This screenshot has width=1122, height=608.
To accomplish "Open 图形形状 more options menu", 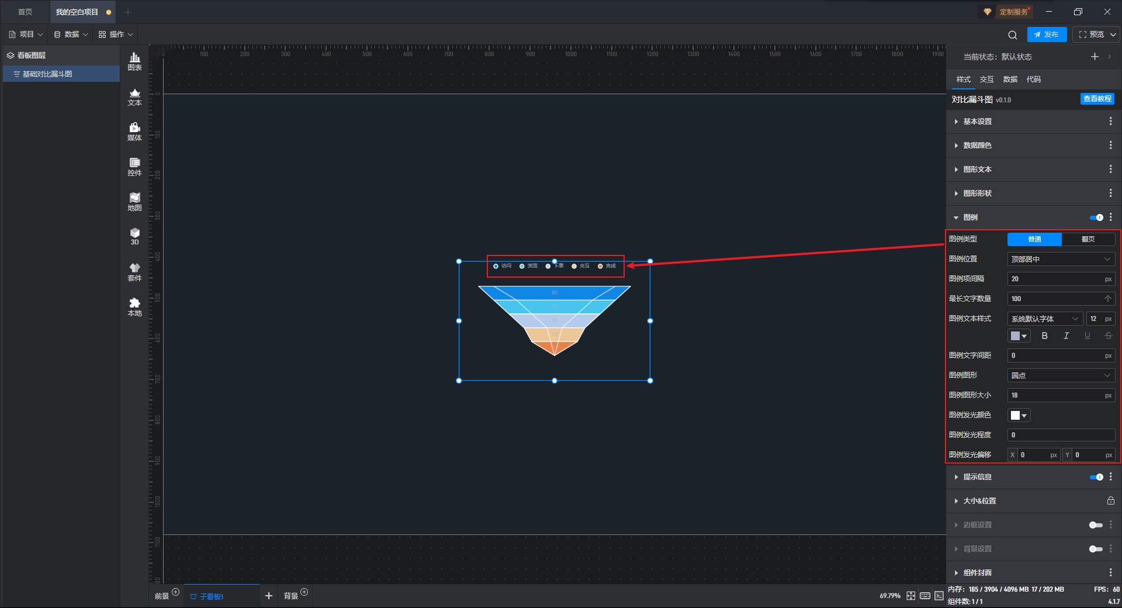I will tap(1110, 193).
